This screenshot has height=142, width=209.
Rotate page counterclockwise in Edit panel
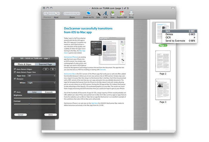(x=46, y=69)
